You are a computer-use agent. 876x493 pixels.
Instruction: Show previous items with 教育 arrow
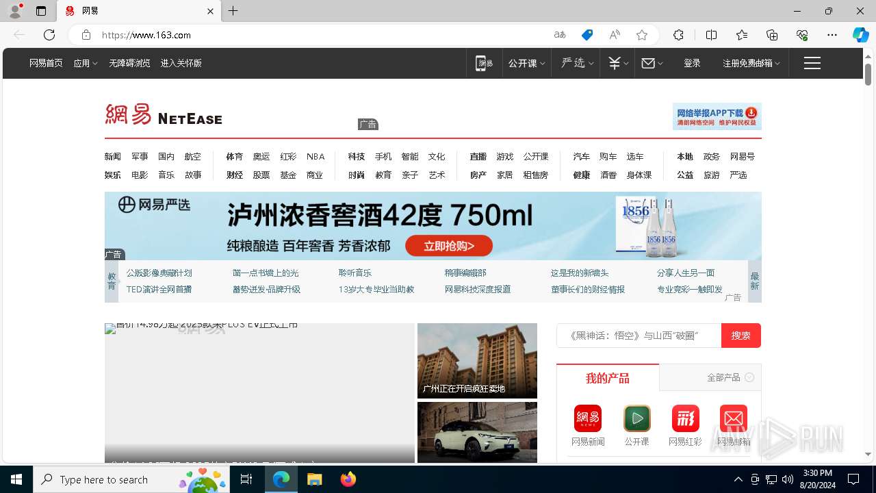click(x=112, y=281)
